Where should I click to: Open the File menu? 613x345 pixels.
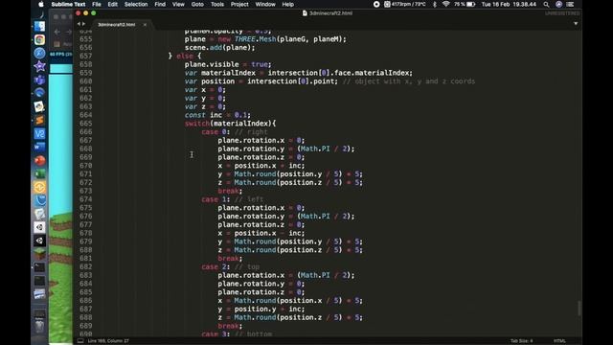[96, 4]
